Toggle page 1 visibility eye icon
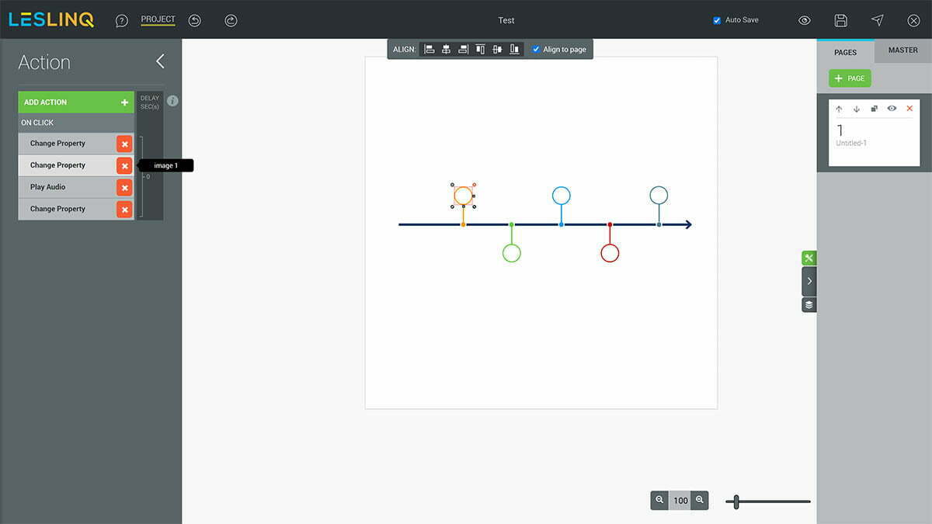932x524 pixels. pos(892,109)
